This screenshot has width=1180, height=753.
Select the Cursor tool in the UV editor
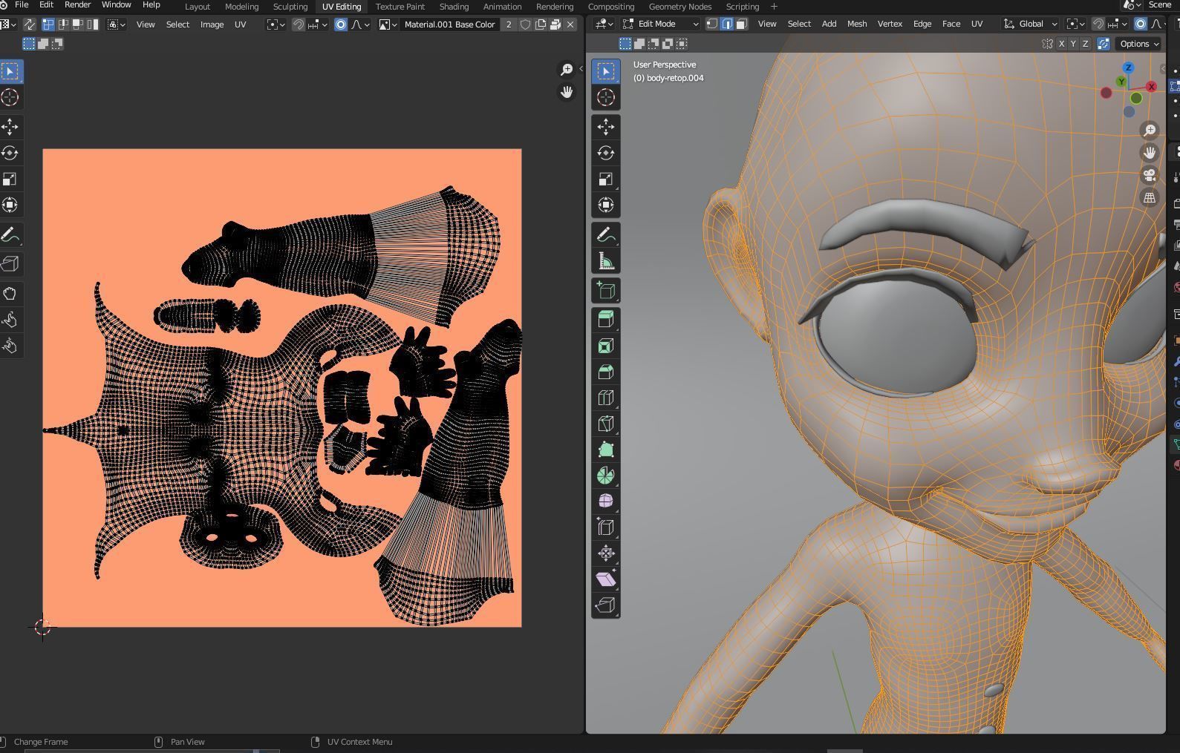10,97
